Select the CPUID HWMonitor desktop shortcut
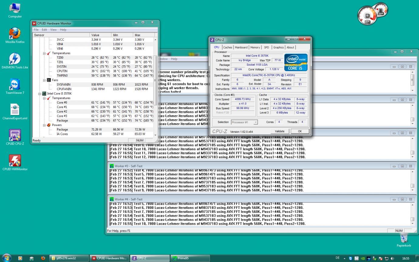Image resolution: width=419 pixels, height=262 pixels. pyautogui.click(x=15, y=162)
